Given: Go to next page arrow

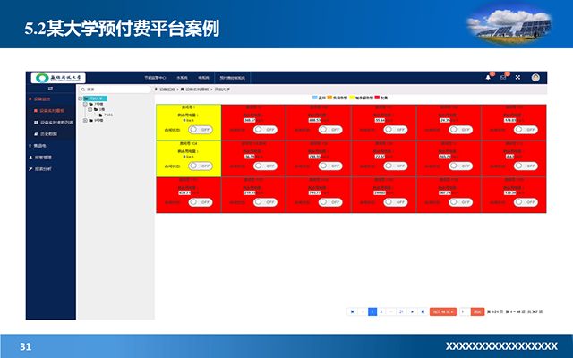Looking at the screenshot, I should 412,311.
